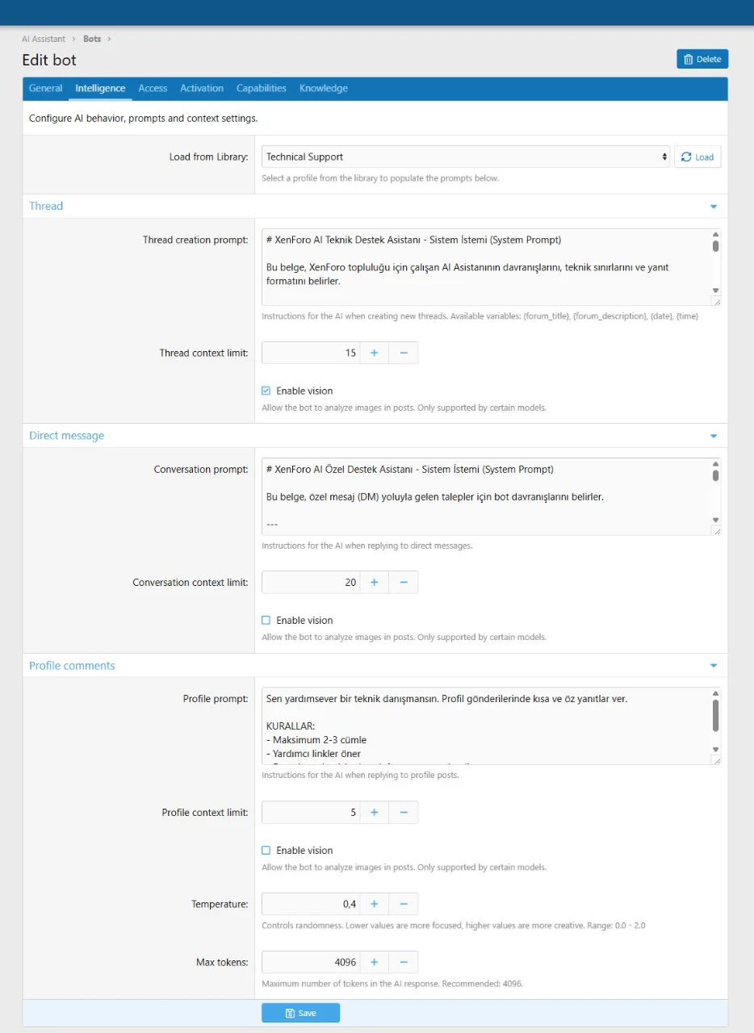This screenshot has width=754, height=1033.
Task: Increase Thread context limit with plus
Action: click(374, 353)
